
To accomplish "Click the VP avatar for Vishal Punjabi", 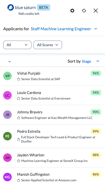I will (7, 76).
